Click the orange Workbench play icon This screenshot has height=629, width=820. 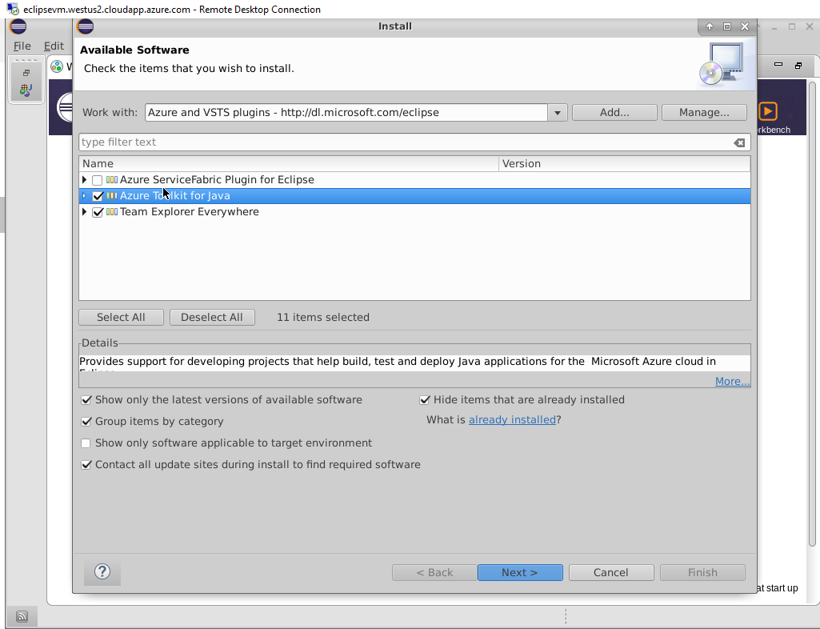(x=767, y=111)
